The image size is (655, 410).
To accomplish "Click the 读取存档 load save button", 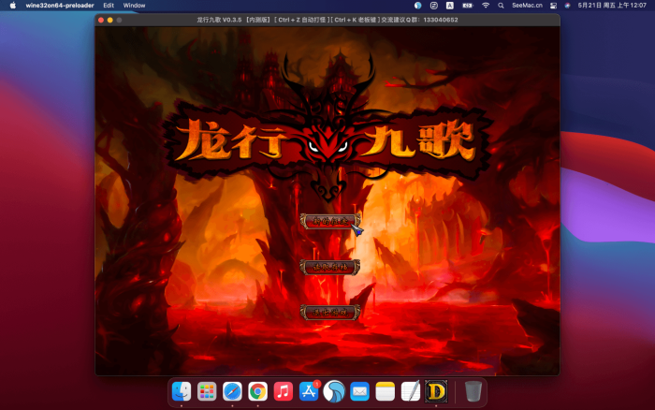I will point(329,267).
